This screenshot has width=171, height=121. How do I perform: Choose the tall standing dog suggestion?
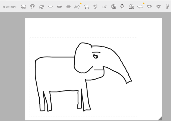click(x=86, y=7)
